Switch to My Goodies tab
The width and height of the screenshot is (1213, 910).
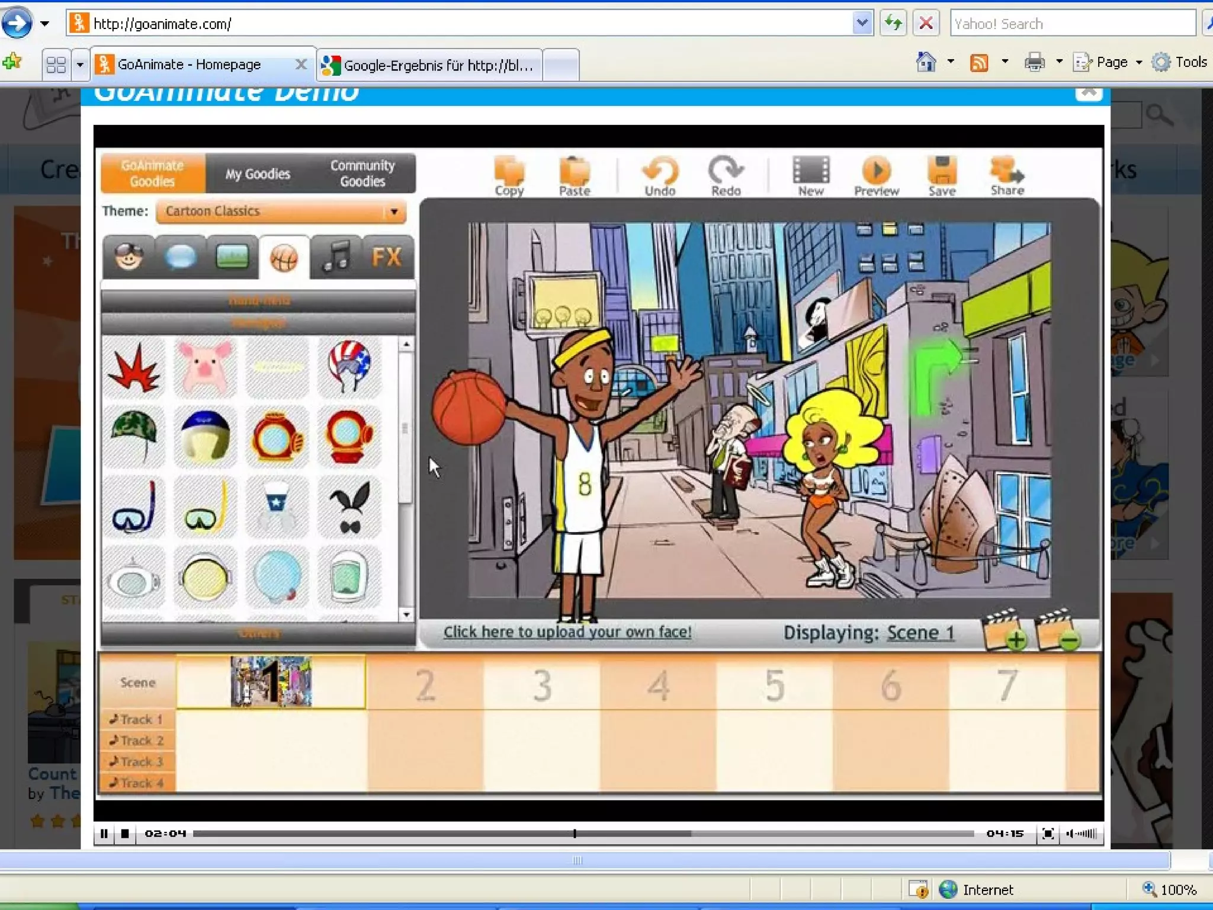click(258, 174)
